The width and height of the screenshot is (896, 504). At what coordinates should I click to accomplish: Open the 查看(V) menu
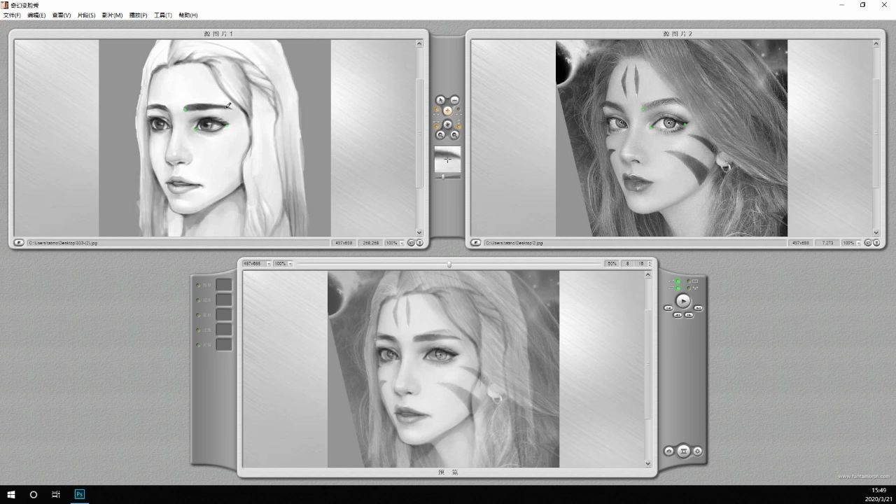(x=62, y=15)
